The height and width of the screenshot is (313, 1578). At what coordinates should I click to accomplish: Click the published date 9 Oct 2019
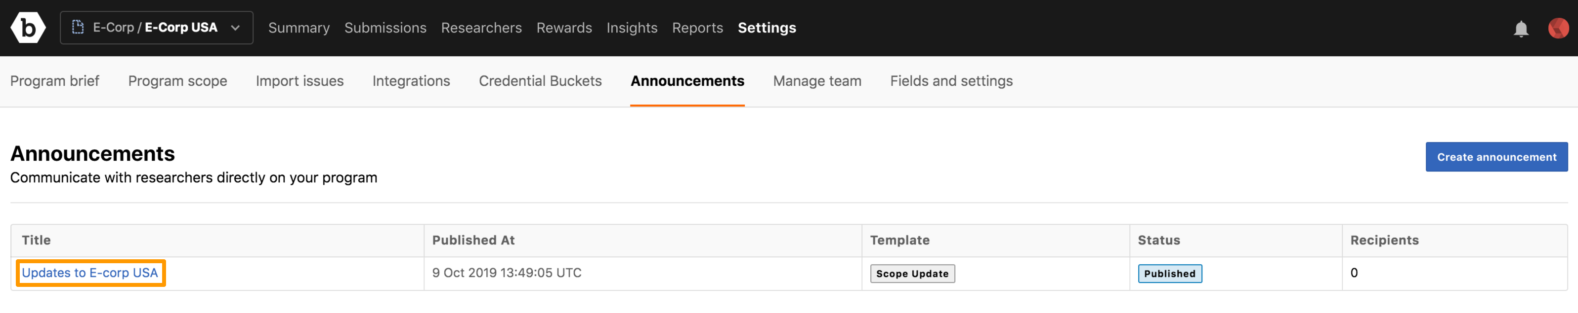pyautogui.click(x=507, y=273)
